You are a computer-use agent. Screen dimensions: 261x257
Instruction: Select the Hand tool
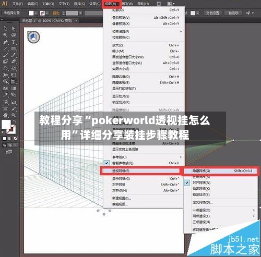[5, 115]
